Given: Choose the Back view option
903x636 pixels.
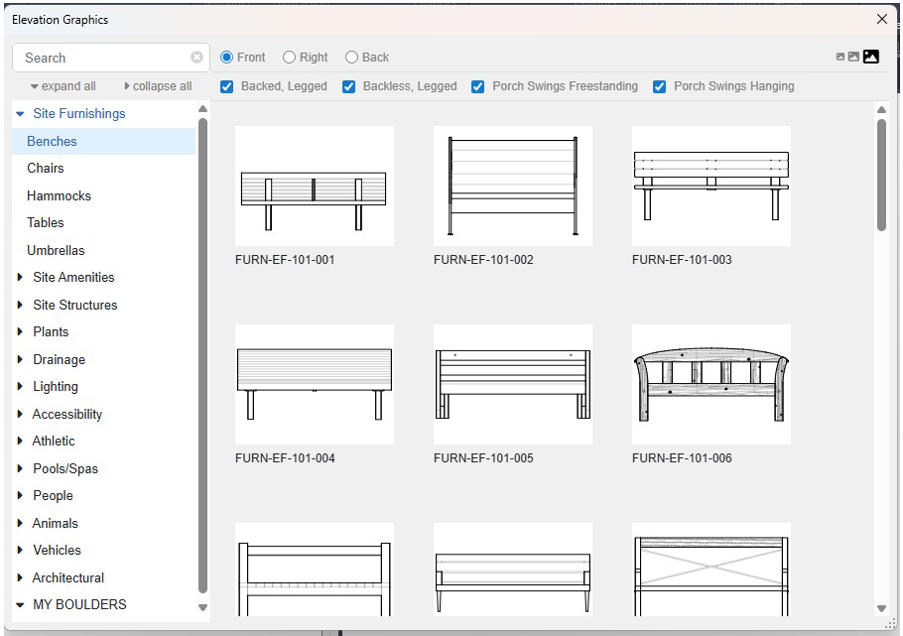Looking at the screenshot, I should click(350, 57).
